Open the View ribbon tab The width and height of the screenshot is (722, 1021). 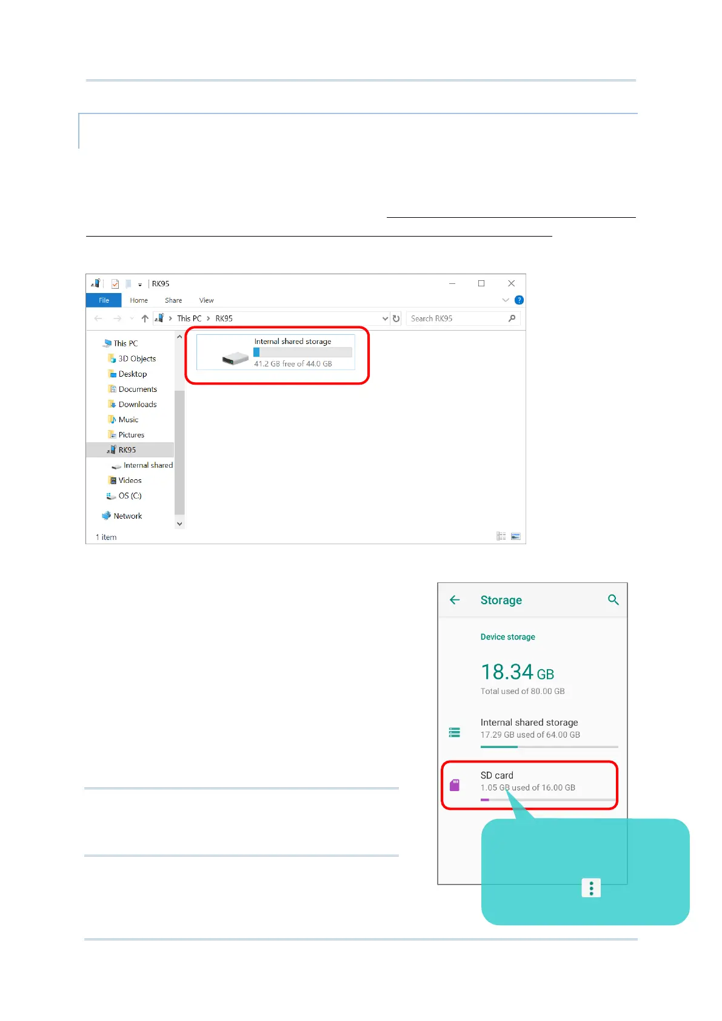click(x=206, y=300)
